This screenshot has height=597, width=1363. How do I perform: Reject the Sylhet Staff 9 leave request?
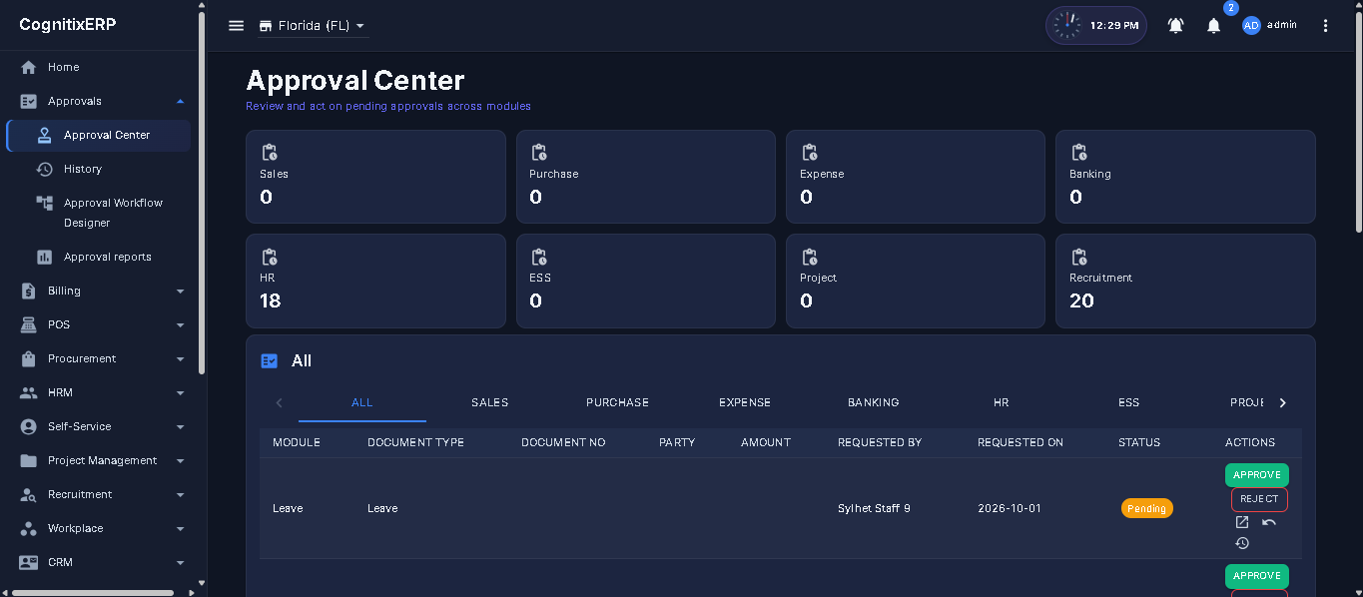click(1259, 499)
